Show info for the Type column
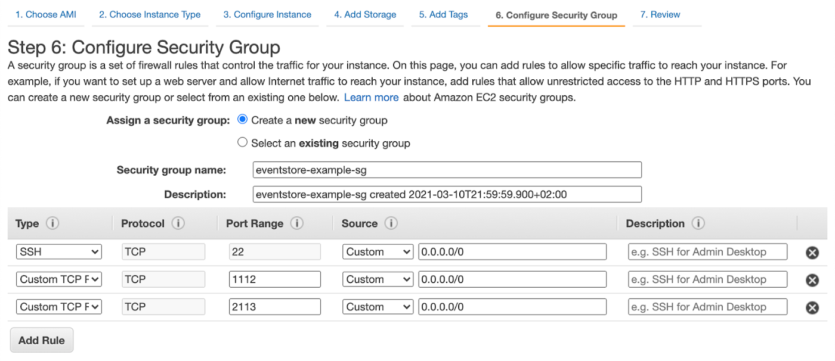 point(52,223)
